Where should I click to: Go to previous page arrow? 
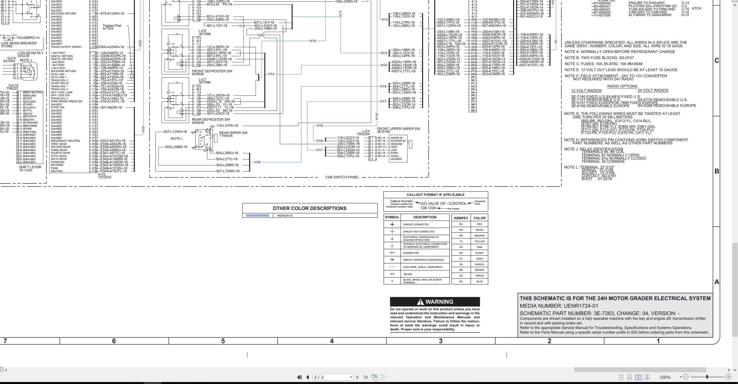[308, 377]
